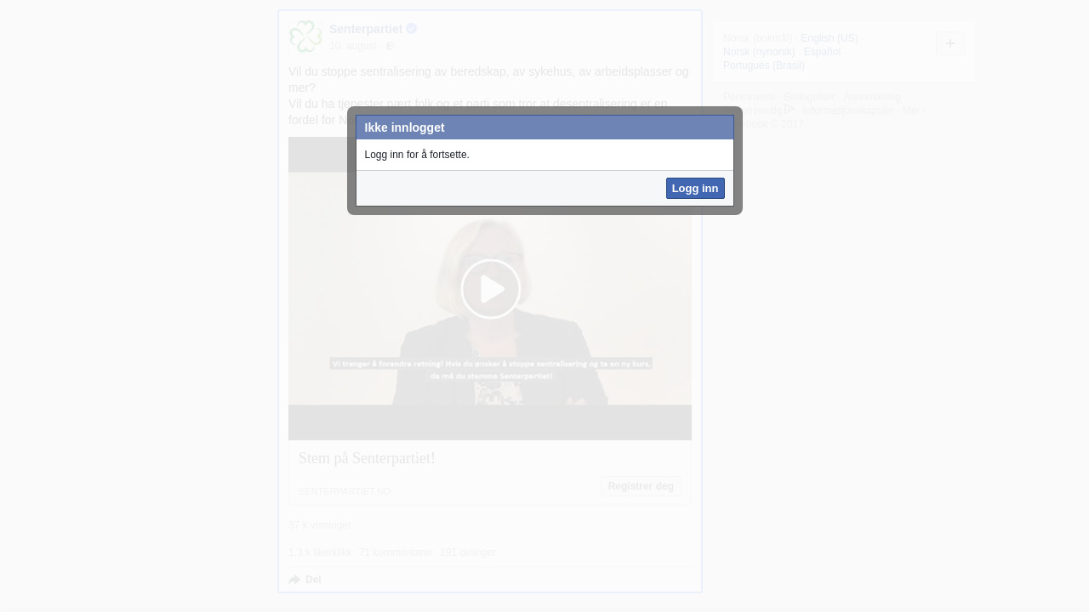The width and height of the screenshot is (1089, 612).
Task: Open the 1,3 k likerklikk count
Action: pyautogui.click(x=319, y=552)
